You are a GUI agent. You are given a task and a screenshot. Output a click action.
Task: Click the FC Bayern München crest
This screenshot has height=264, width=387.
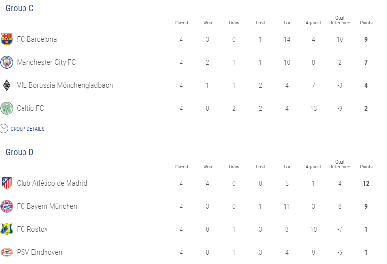click(x=7, y=206)
